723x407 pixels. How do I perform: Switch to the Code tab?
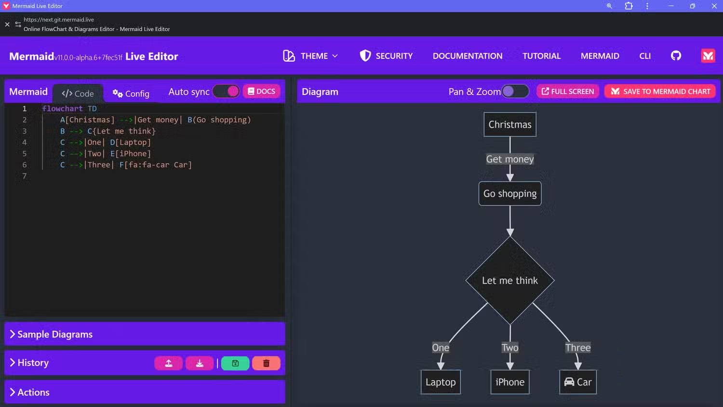(x=78, y=94)
